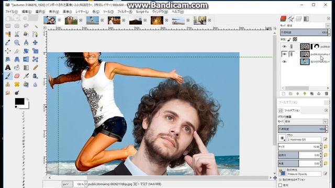
Task: Select the Text tool
Action: pyautogui.click(x=8, y=67)
